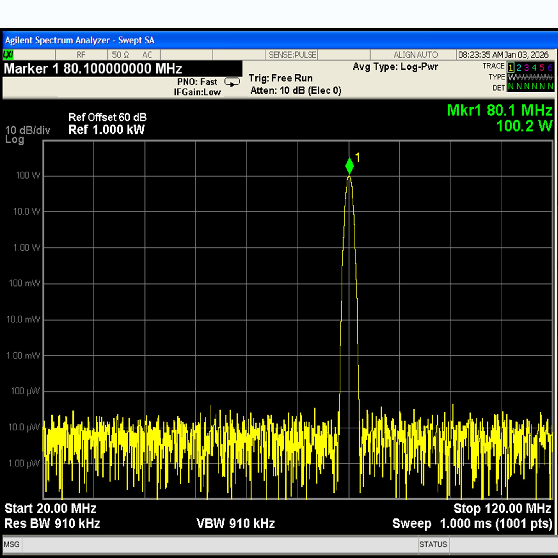
Task: Click the Agilent Spectrum Analyzer title bar
Action: point(280,40)
